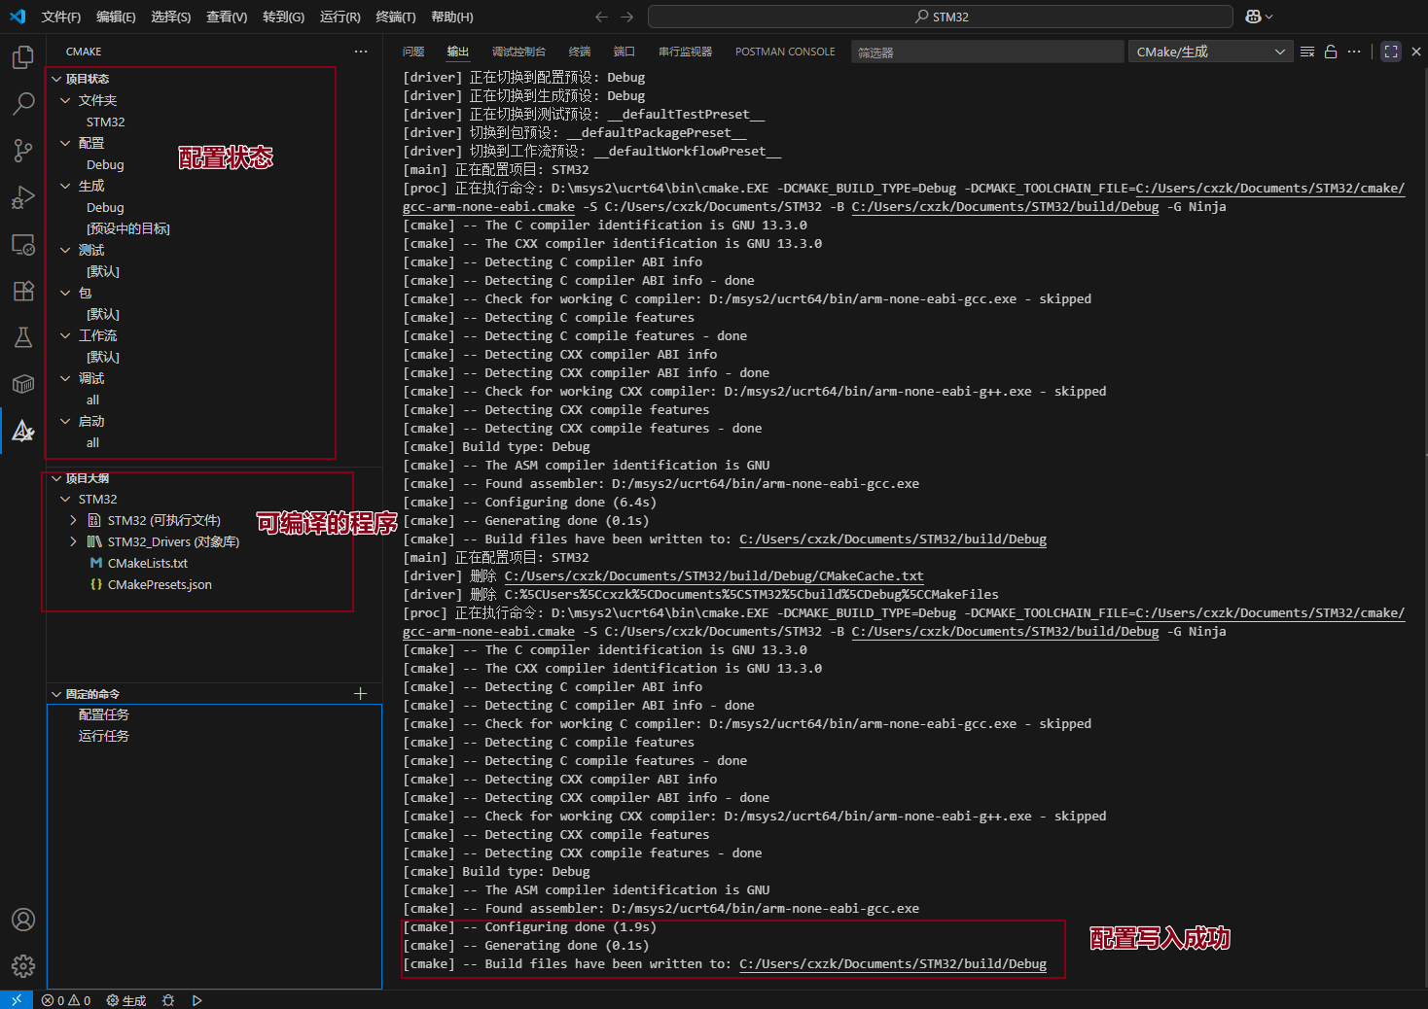Viewport: 1428px width, 1009px height.
Task: Select the [预设中的目标] build target entry
Action: coord(127,228)
